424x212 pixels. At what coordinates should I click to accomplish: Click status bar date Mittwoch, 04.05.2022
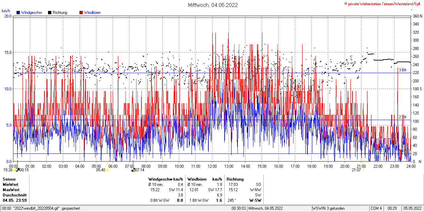266,208
